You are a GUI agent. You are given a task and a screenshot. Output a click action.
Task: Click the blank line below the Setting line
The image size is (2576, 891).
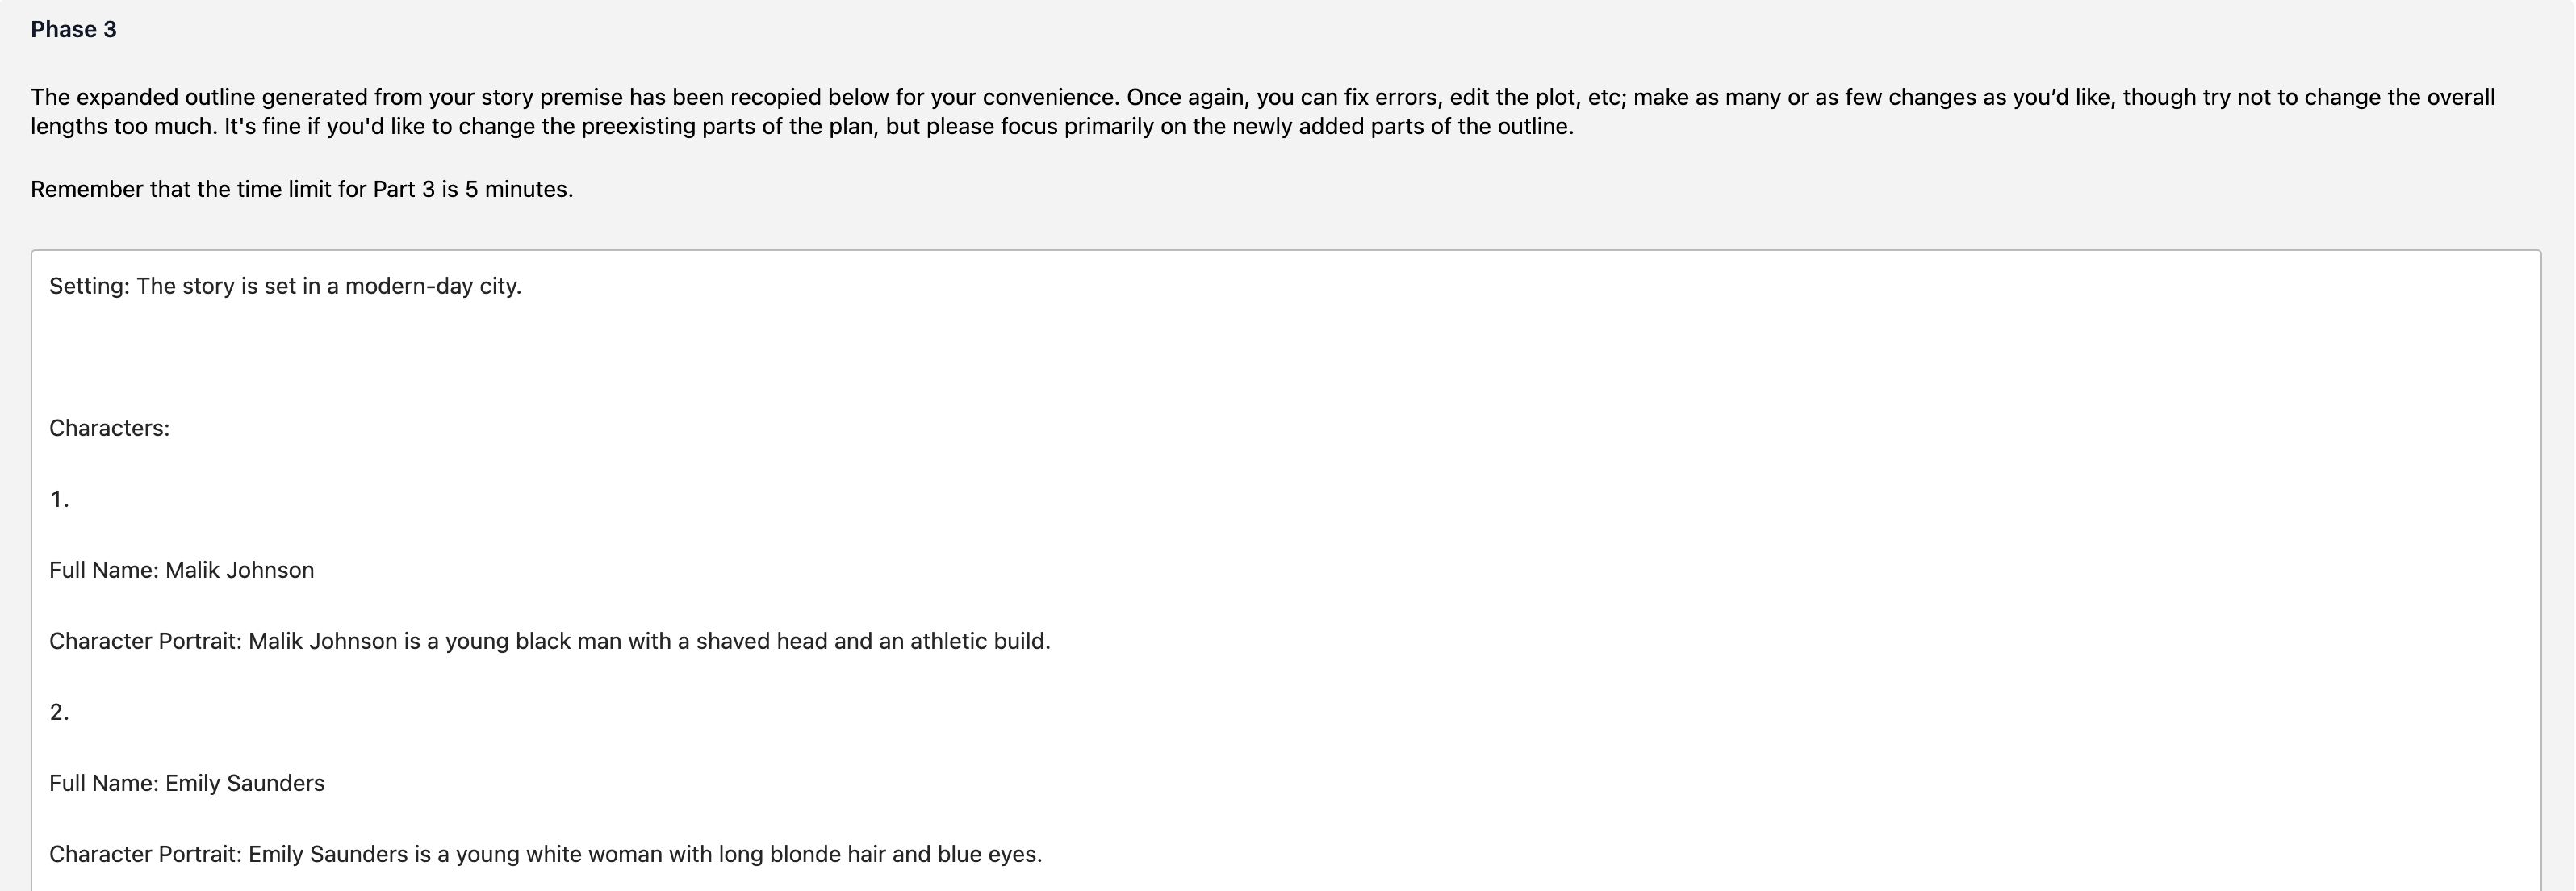pyautogui.click(x=1285, y=357)
